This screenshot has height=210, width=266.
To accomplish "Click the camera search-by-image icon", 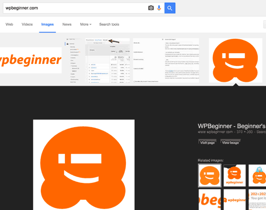I will pyautogui.click(x=151, y=8).
